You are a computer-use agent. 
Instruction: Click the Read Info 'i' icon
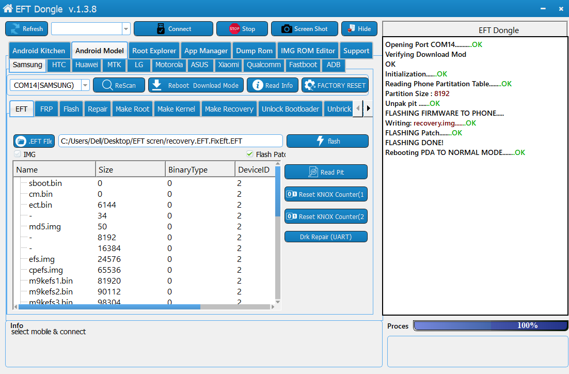258,85
